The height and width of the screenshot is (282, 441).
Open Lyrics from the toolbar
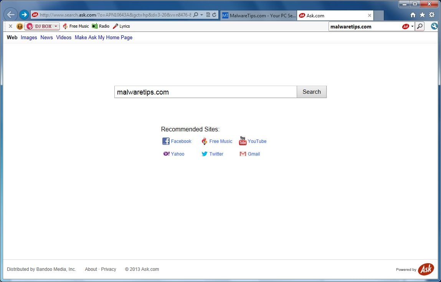[x=121, y=26]
